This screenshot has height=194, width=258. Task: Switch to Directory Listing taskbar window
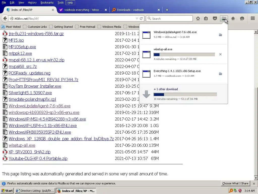pyautogui.click(x=35, y=191)
